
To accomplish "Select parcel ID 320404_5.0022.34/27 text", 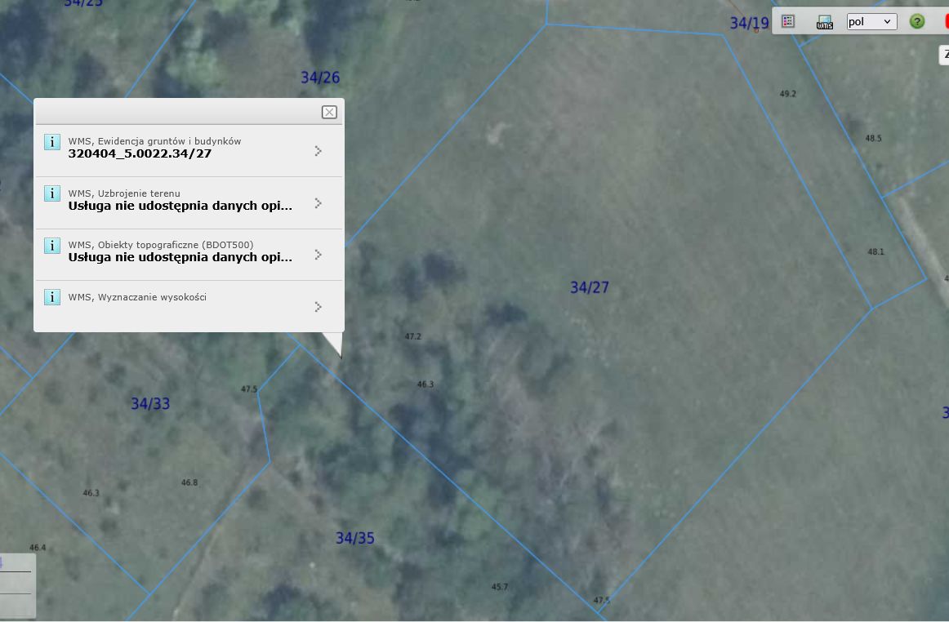I will click(140, 153).
